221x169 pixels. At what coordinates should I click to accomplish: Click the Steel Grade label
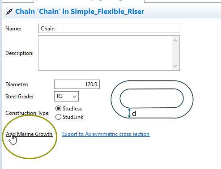(x=19, y=97)
